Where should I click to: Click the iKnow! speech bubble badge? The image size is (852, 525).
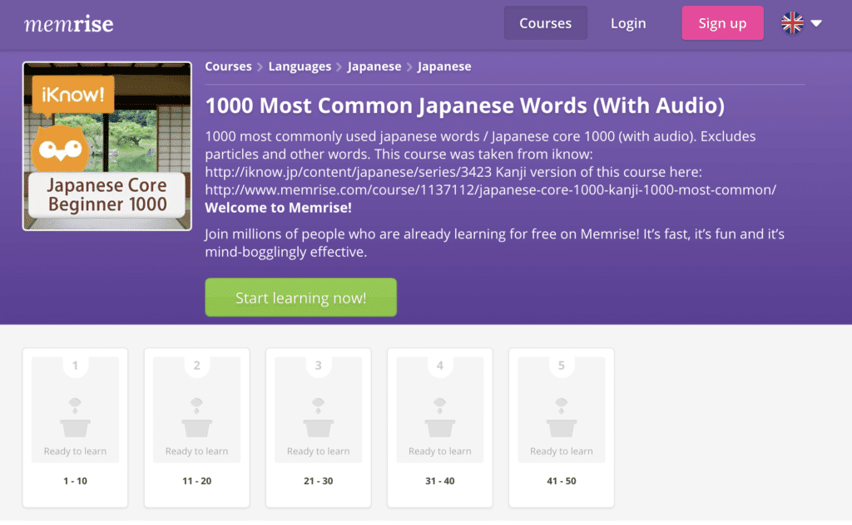pos(73,96)
